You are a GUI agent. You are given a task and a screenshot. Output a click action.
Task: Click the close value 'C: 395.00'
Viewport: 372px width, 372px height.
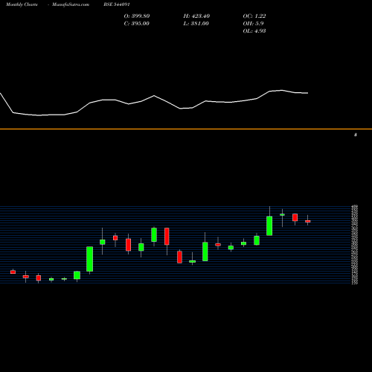137,24
